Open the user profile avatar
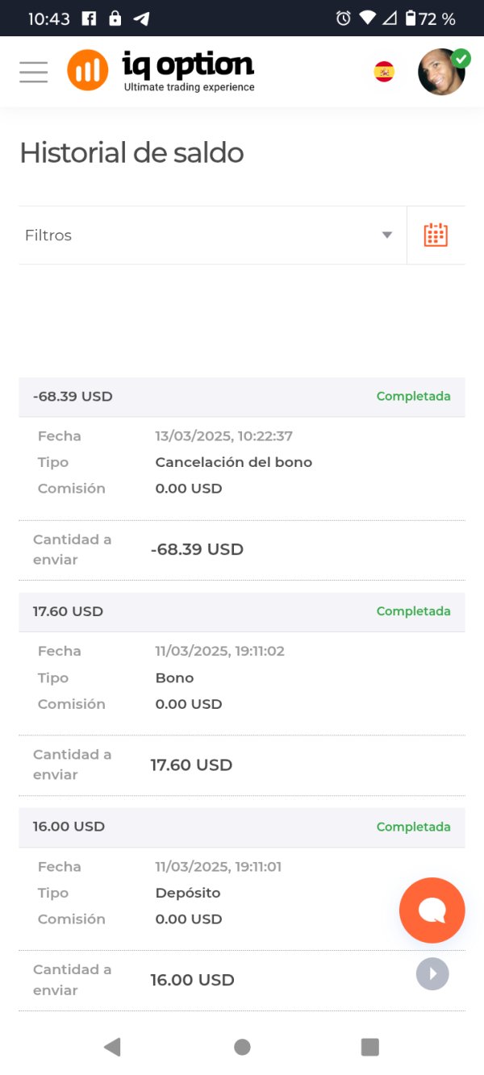 coord(441,72)
